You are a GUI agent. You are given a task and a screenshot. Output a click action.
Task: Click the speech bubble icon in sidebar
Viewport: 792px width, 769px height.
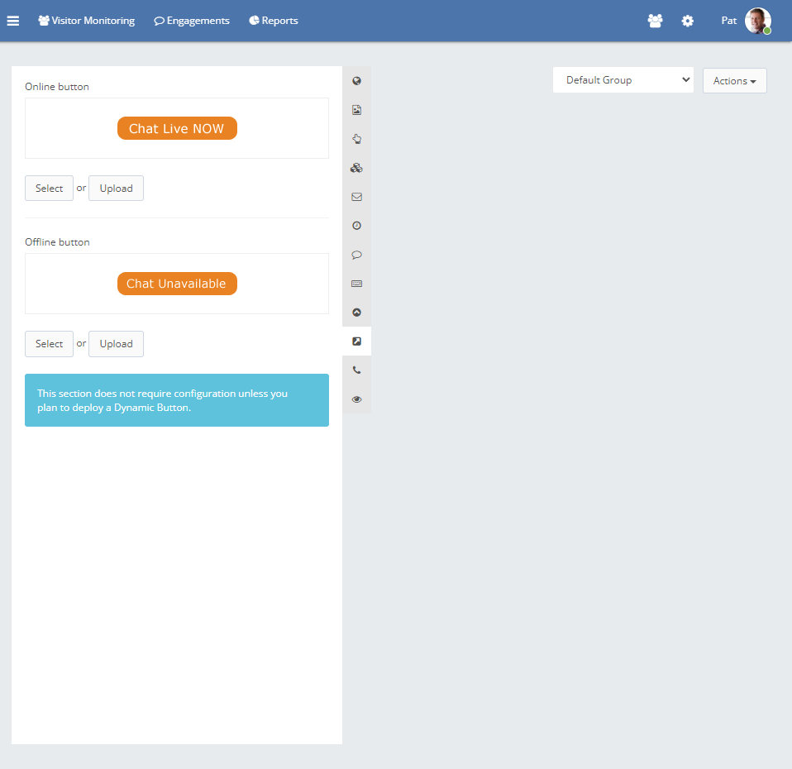(356, 255)
